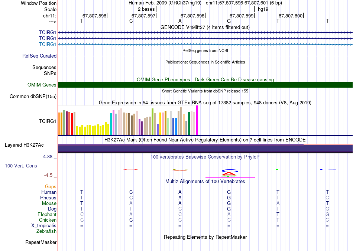Click the OMIM Genes label
Viewport: 353px width, 251px height.
tap(42, 85)
